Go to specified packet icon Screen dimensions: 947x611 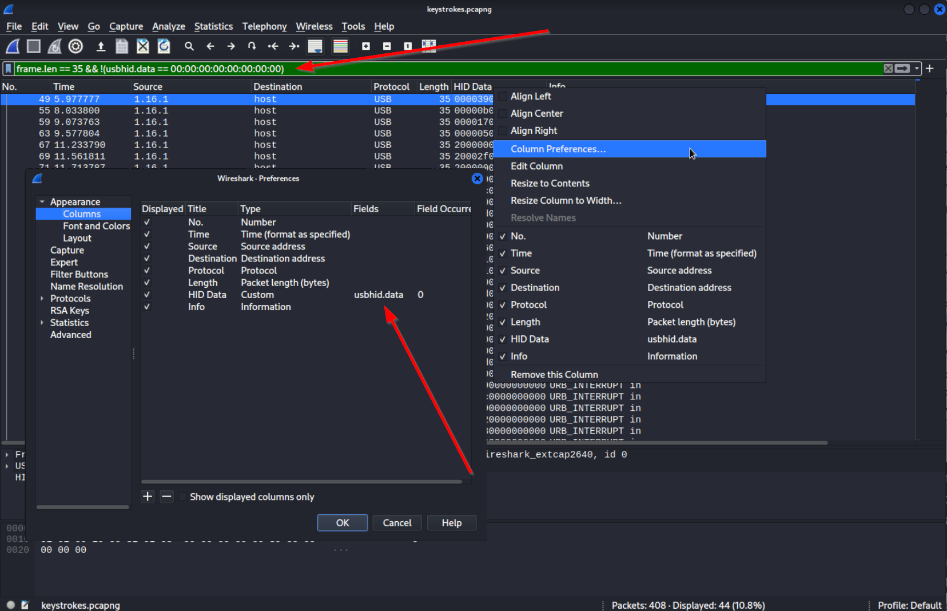252,46
